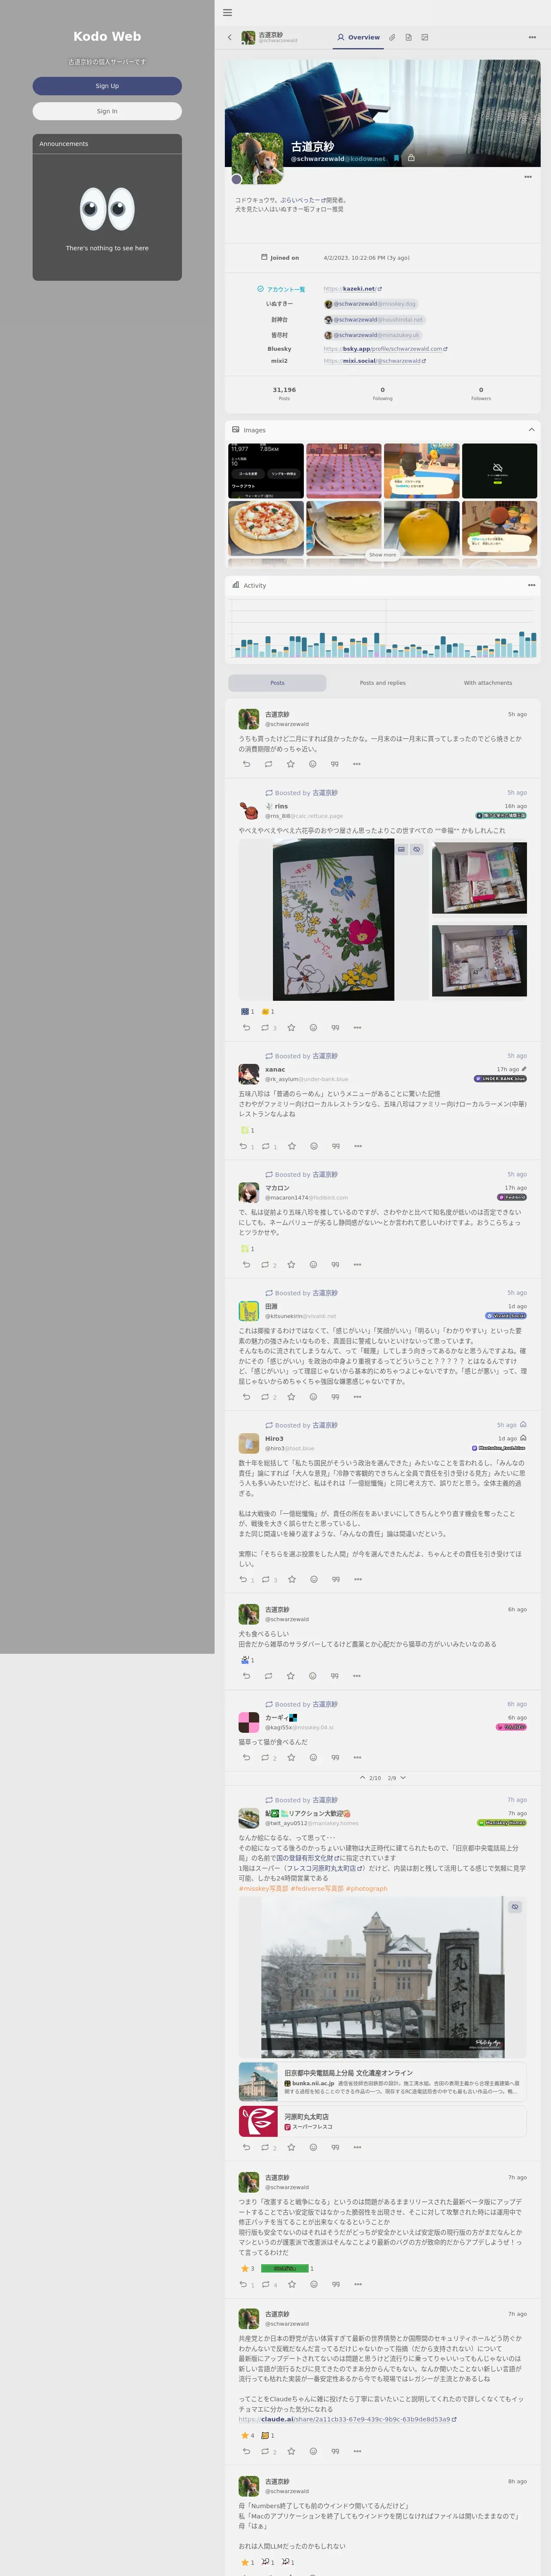Open the pizza image thumbnail
Image resolution: width=551 pixels, height=2576 pixels.
click(x=266, y=528)
